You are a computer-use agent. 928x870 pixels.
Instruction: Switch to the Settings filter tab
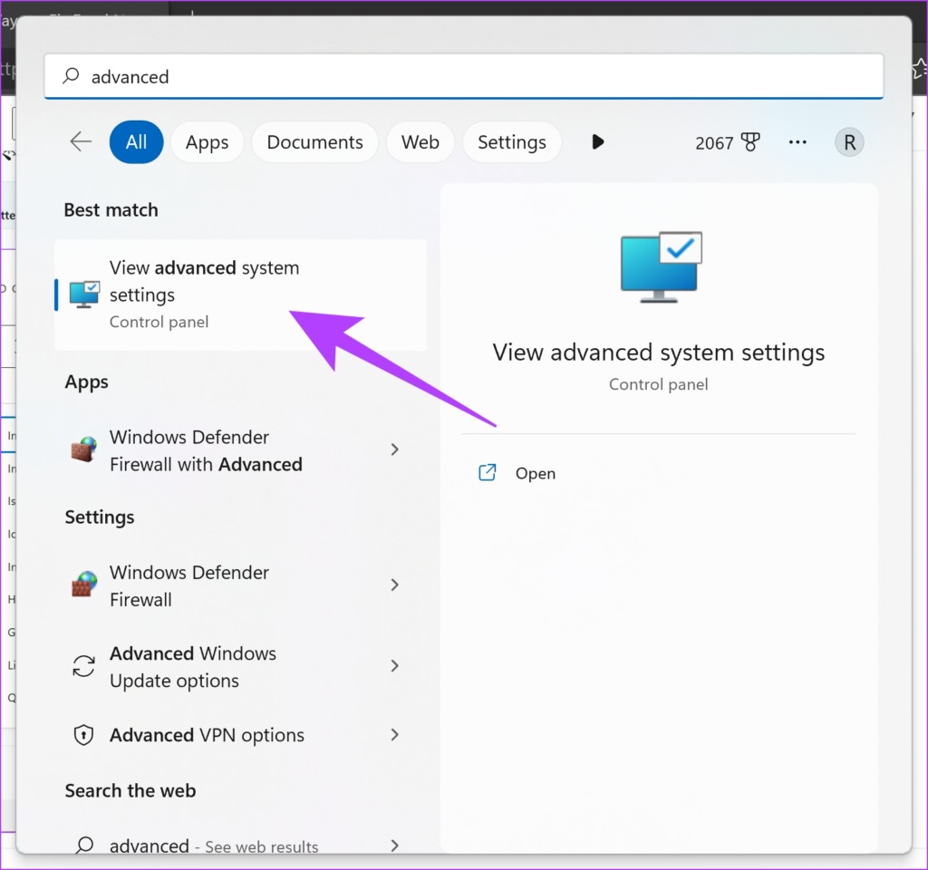(511, 141)
